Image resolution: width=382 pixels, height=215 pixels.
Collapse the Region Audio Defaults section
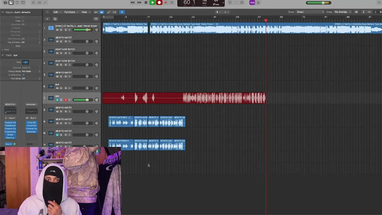(3, 12)
